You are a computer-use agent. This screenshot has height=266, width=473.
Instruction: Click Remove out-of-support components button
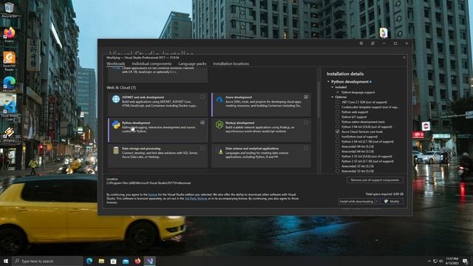pyautogui.click(x=375, y=180)
